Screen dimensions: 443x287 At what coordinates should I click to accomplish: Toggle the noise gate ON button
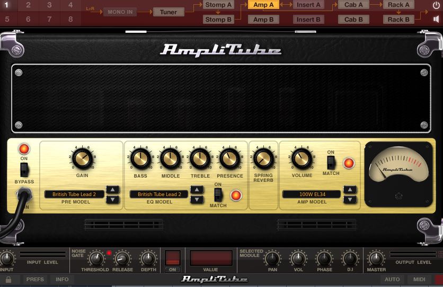click(x=173, y=259)
